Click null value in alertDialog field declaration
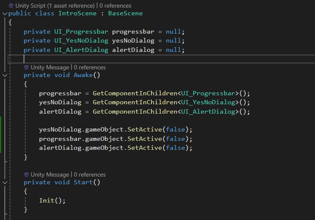 (173, 50)
